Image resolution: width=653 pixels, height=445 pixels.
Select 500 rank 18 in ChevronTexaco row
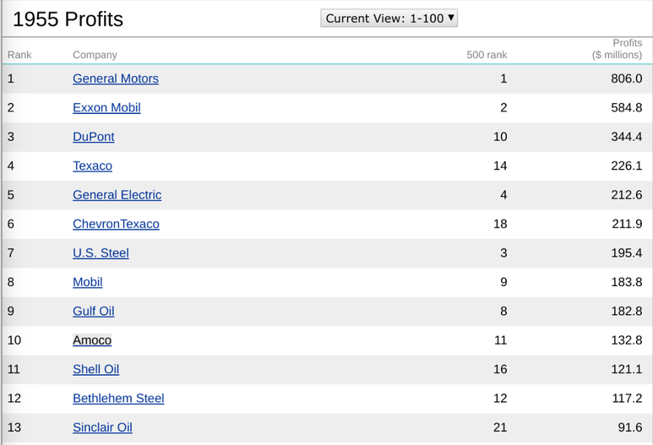click(500, 224)
